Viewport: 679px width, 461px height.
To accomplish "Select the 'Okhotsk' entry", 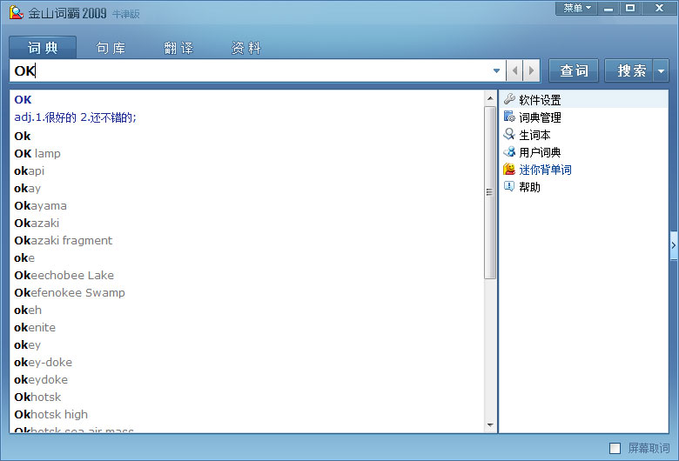I will click(x=37, y=397).
